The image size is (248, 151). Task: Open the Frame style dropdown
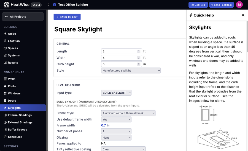click(x=128, y=113)
